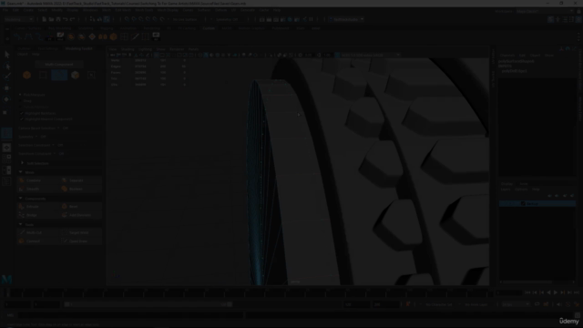Click the Redo arrow icon
The width and height of the screenshot is (583, 328).
(72, 19)
